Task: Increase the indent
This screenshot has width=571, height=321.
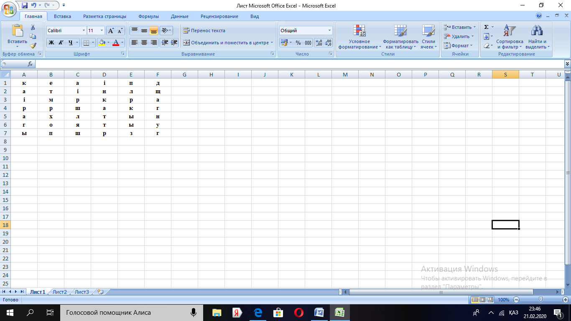Action: point(174,43)
